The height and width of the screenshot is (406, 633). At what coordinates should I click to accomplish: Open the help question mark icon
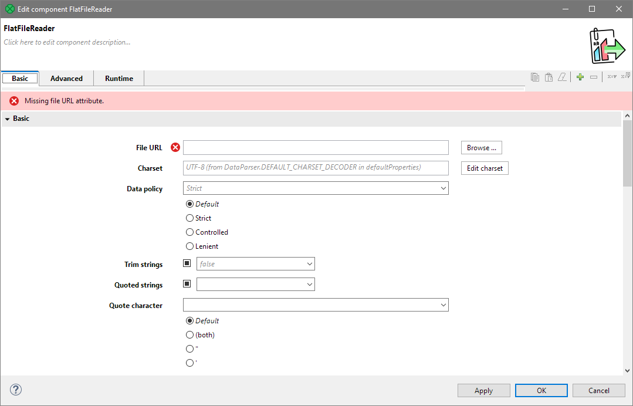[16, 390]
